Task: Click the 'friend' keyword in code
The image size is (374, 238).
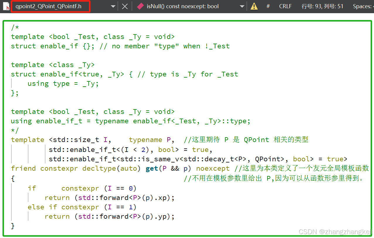Action: pos(23,169)
